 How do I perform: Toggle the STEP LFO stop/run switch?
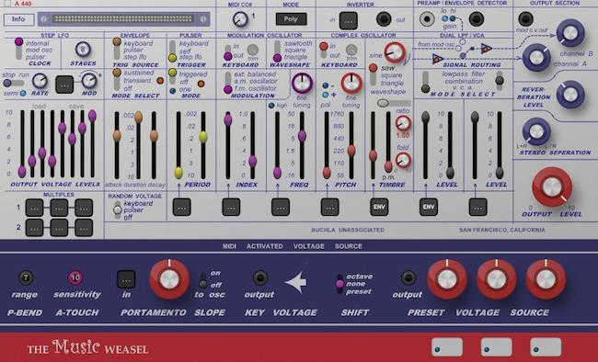tap(14, 83)
